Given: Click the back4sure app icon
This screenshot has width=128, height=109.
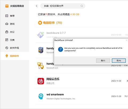Looking at the screenshot, I should [x=41, y=35].
